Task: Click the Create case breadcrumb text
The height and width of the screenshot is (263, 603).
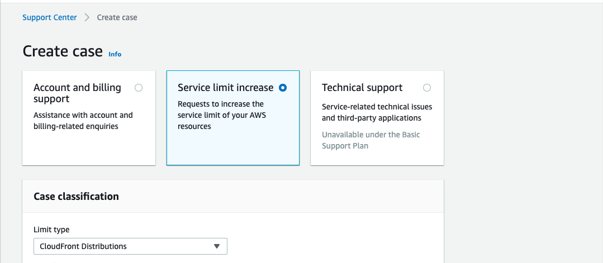Action: click(x=117, y=17)
